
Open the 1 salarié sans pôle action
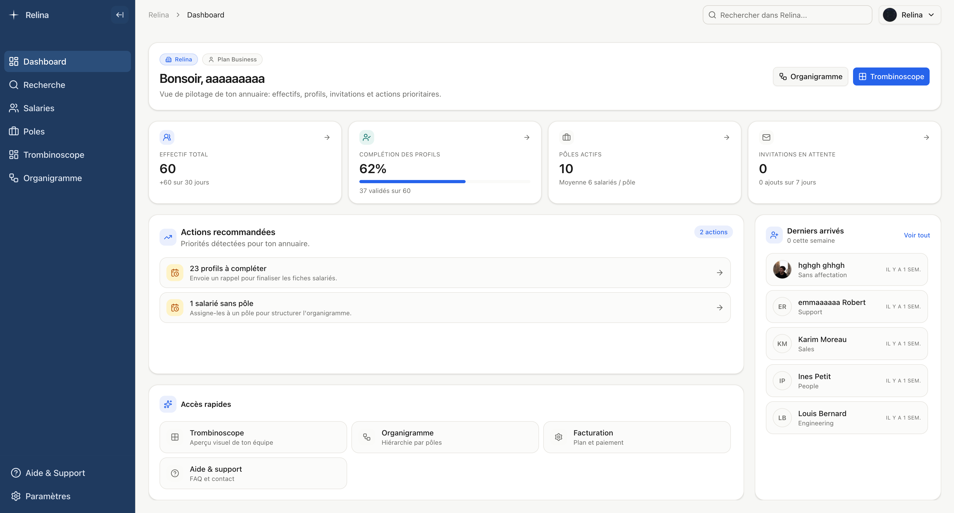click(x=445, y=308)
